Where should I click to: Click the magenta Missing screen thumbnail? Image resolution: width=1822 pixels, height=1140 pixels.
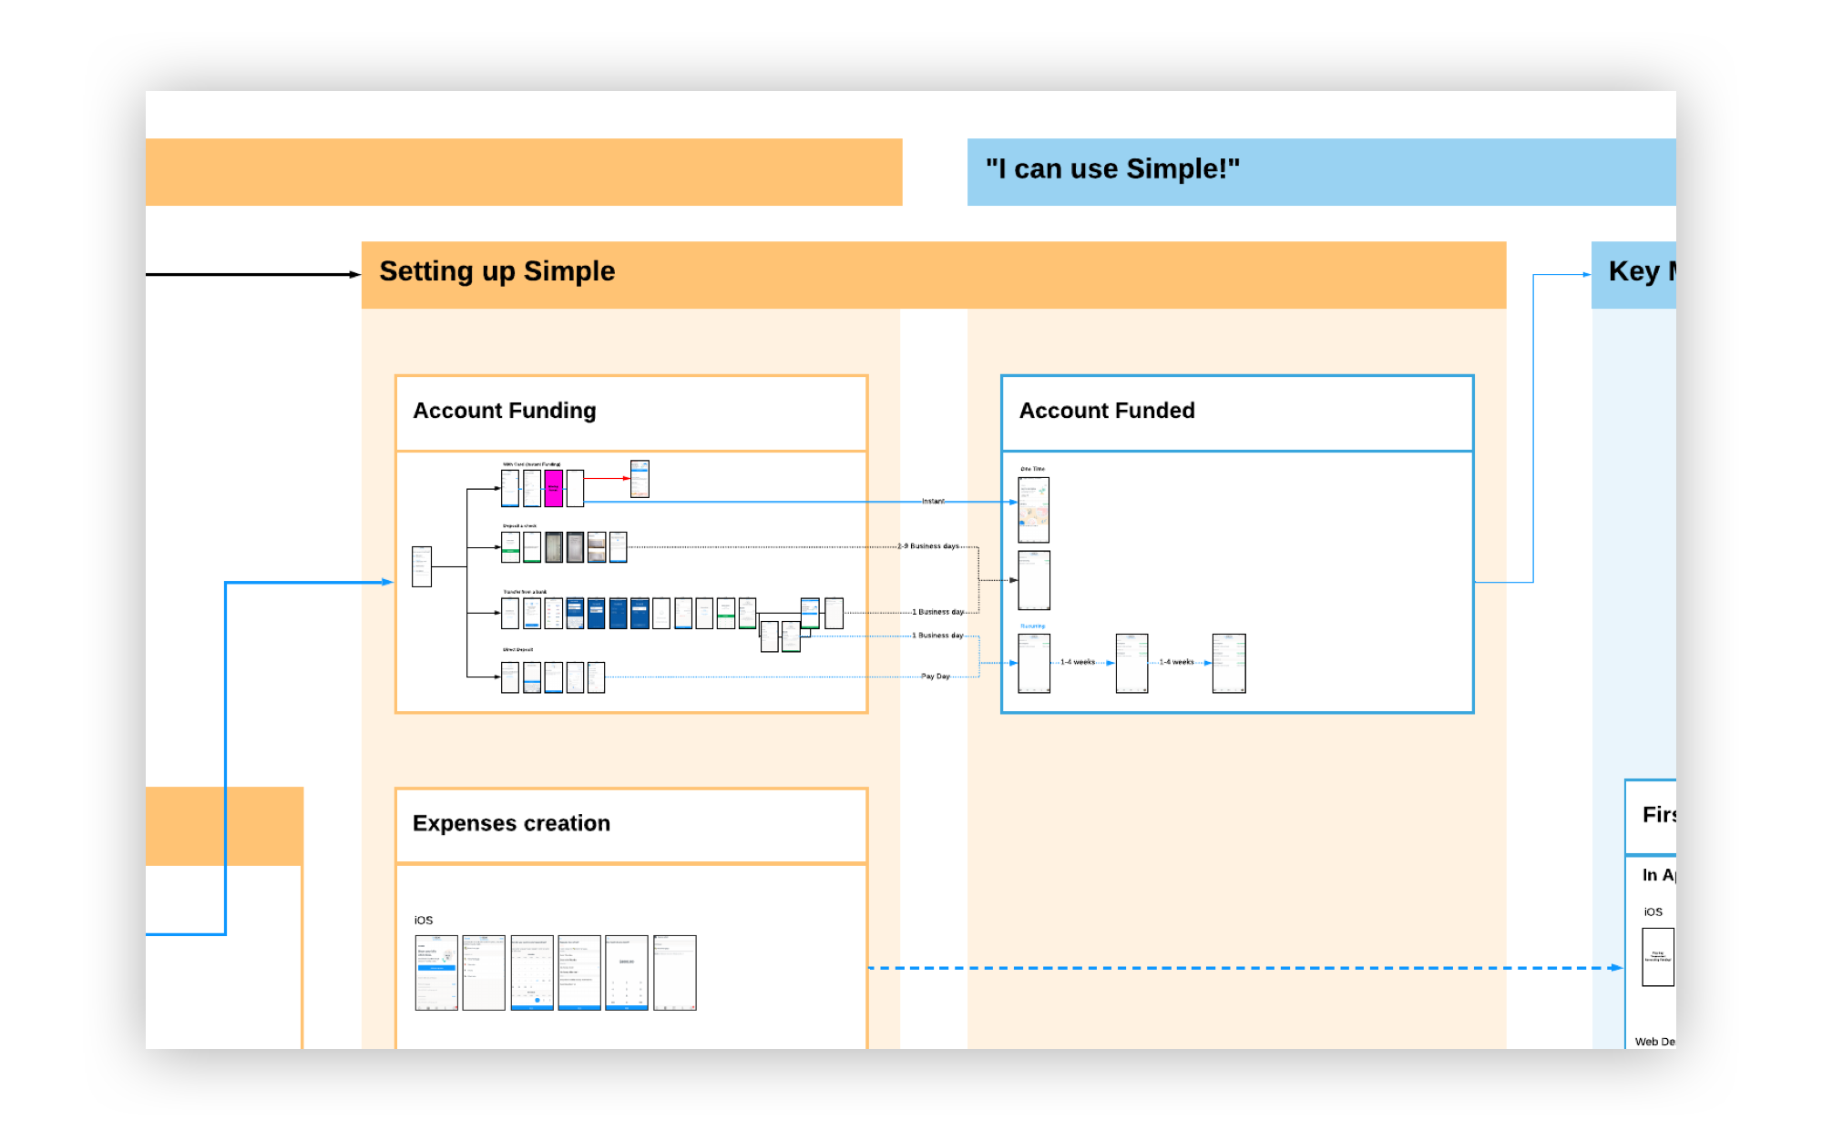[x=553, y=488]
